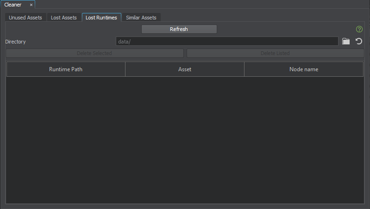The image size is (370, 209).
Task: Click the Directory label text
Action: pyautogui.click(x=15, y=42)
